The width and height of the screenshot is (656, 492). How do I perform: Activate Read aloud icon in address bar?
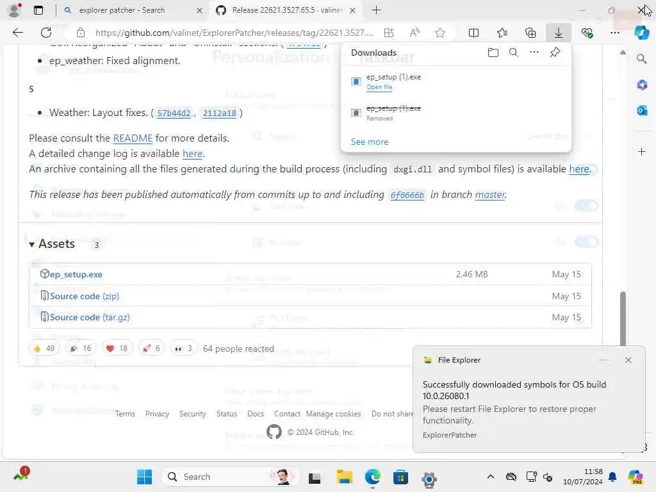[414, 33]
